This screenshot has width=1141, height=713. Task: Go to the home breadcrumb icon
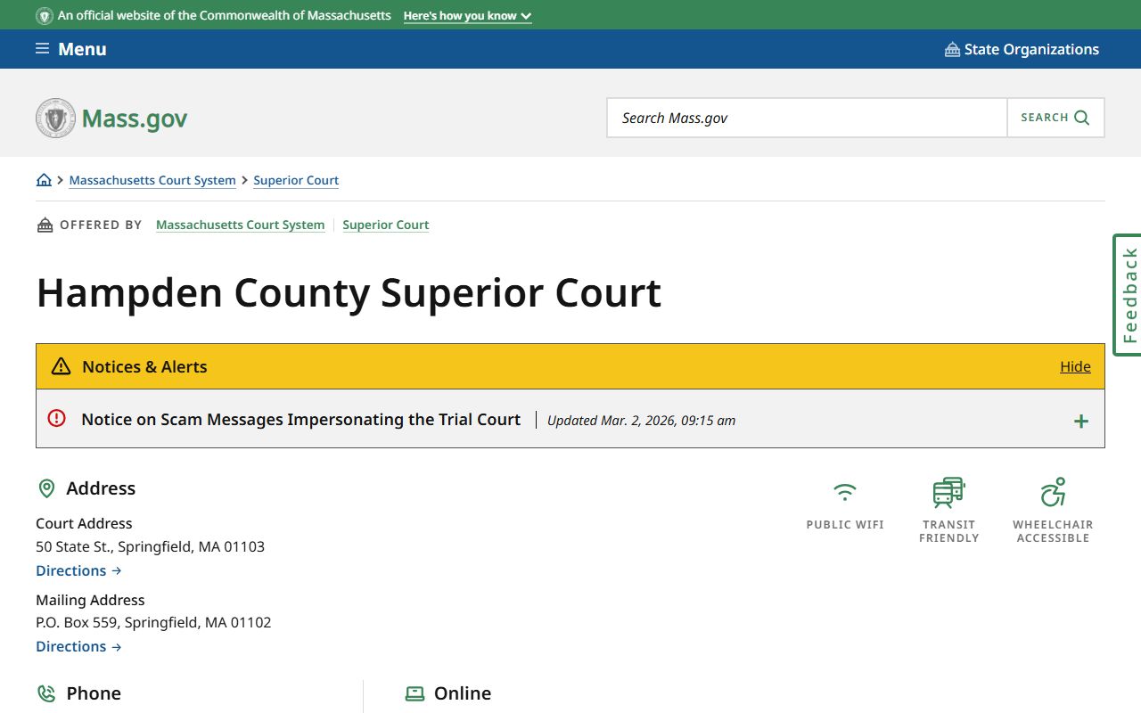coord(44,180)
